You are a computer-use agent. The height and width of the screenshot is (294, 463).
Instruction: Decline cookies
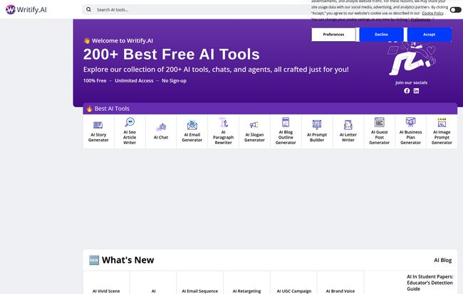[x=381, y=34]
